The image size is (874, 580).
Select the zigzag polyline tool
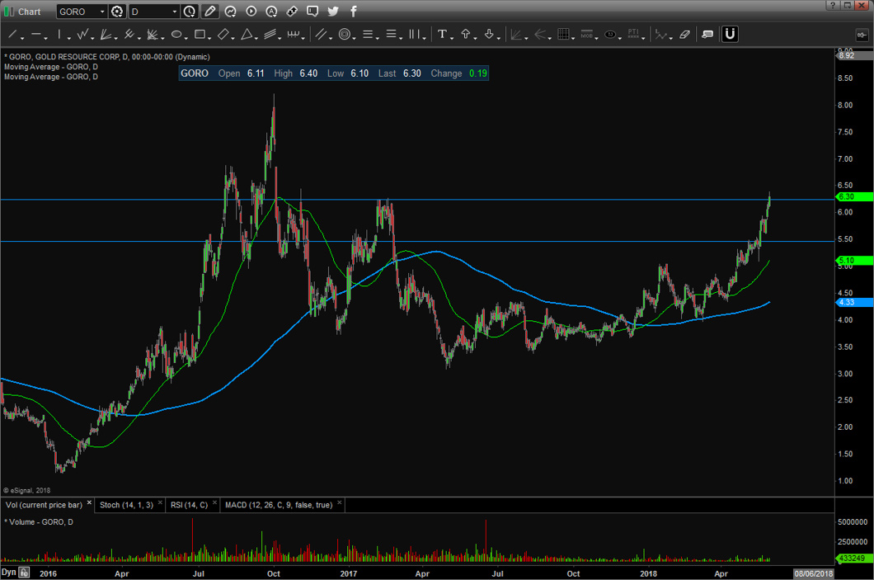(82, 35)
